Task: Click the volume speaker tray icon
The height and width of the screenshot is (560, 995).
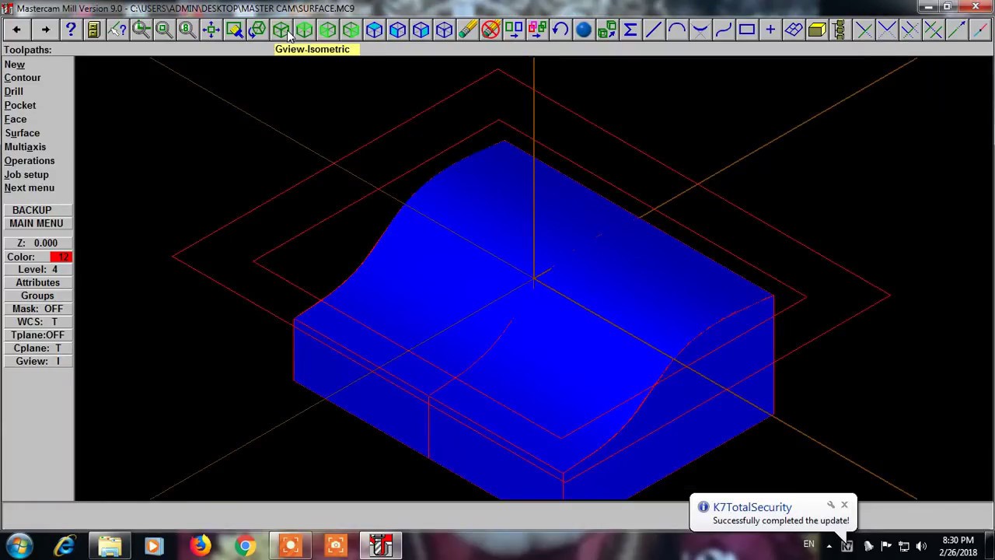Action: point(921,545)
